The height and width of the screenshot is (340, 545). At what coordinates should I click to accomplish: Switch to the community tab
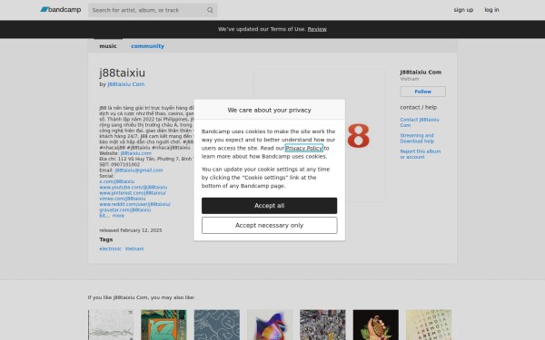[147, 46]
